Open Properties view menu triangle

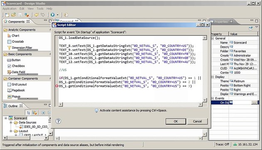tap(257, 27)
